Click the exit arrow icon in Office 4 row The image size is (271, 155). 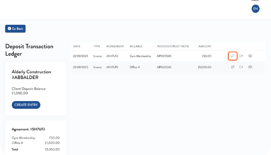point(241,67)
